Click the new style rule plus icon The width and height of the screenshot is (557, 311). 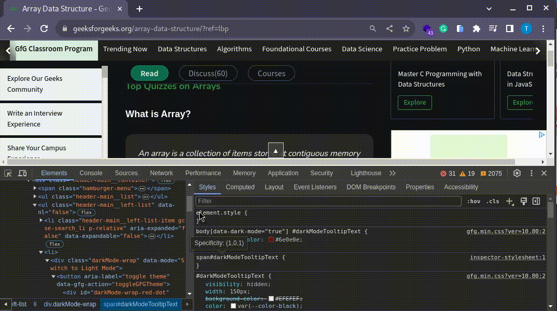point(510,201)
